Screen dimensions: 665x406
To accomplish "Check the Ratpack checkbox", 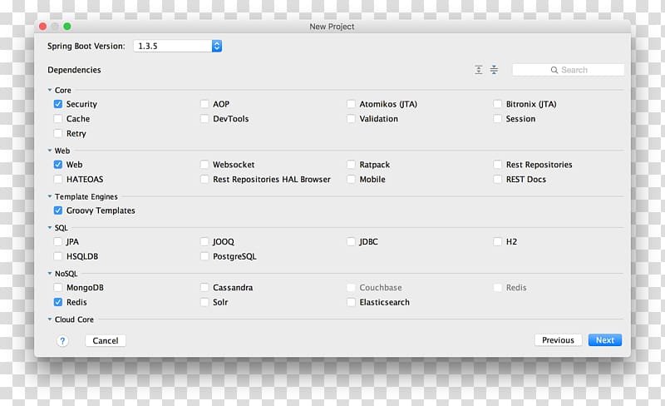I will pos(351,165).
